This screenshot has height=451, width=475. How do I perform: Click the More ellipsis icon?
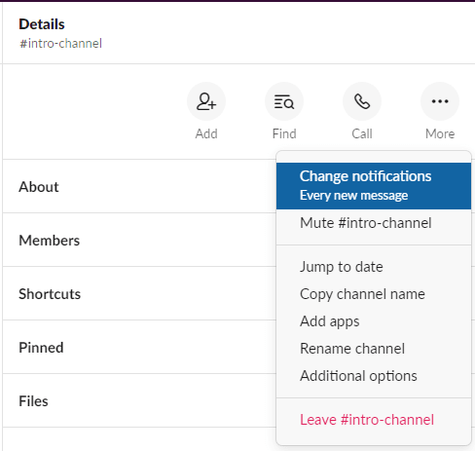[440, 101]
